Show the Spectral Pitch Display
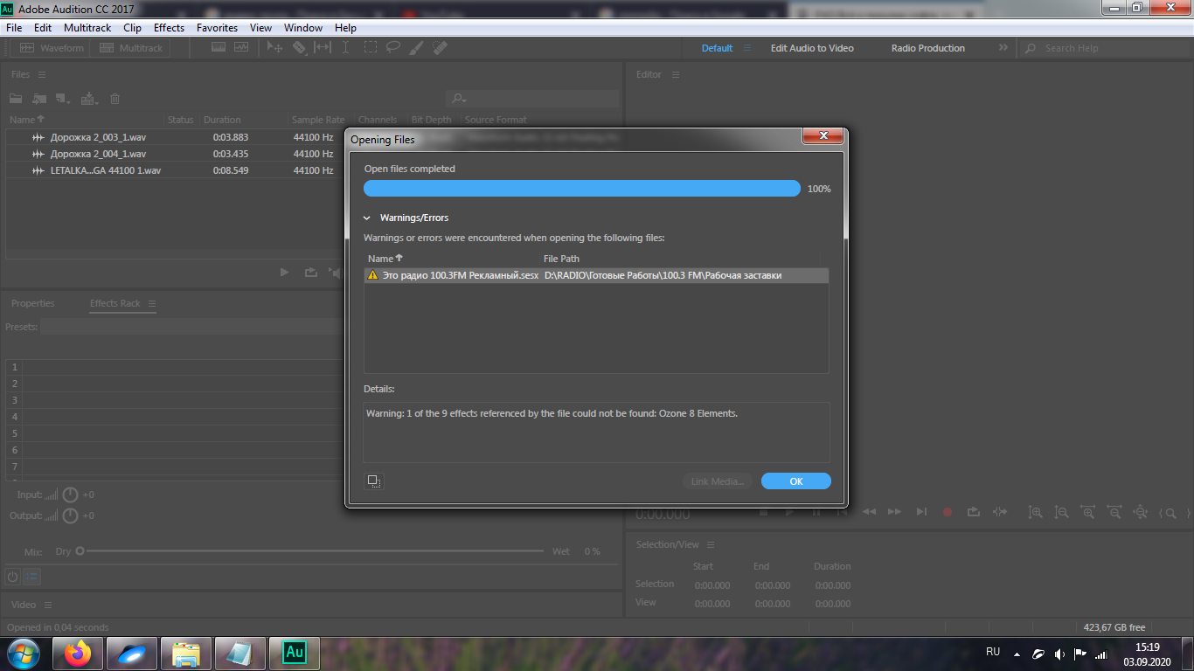 click(241, 48)
